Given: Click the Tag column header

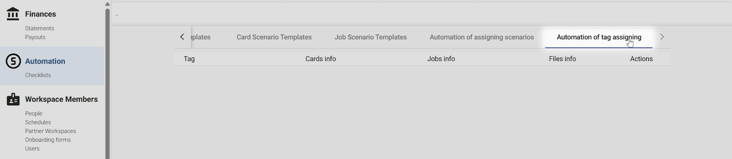Looking at the screenshot, I should (x=189, y=59).
